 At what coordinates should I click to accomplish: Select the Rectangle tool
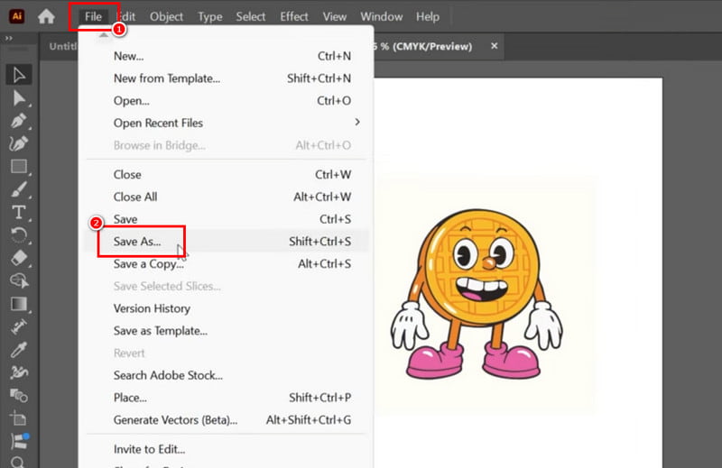pyautogui.click(x=18, y=167)
